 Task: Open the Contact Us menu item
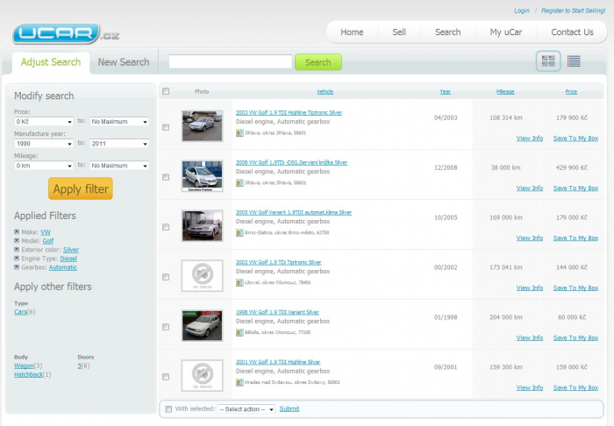click(572, 32)
